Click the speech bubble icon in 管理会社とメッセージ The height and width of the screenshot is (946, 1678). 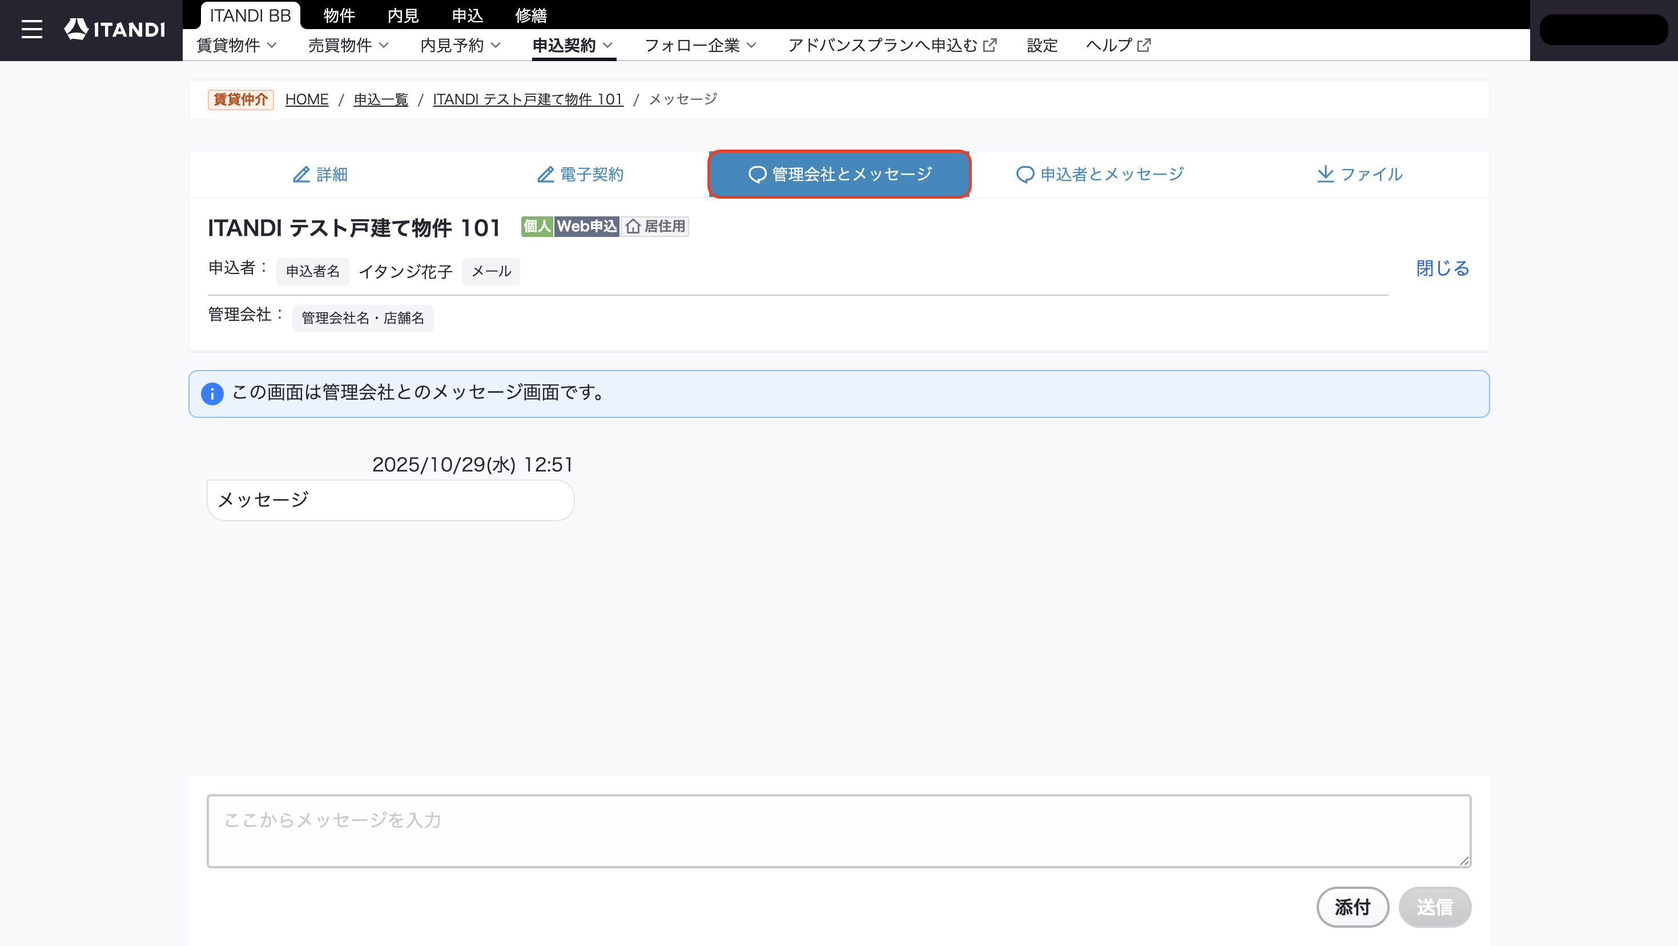click(x=757, y=175)
